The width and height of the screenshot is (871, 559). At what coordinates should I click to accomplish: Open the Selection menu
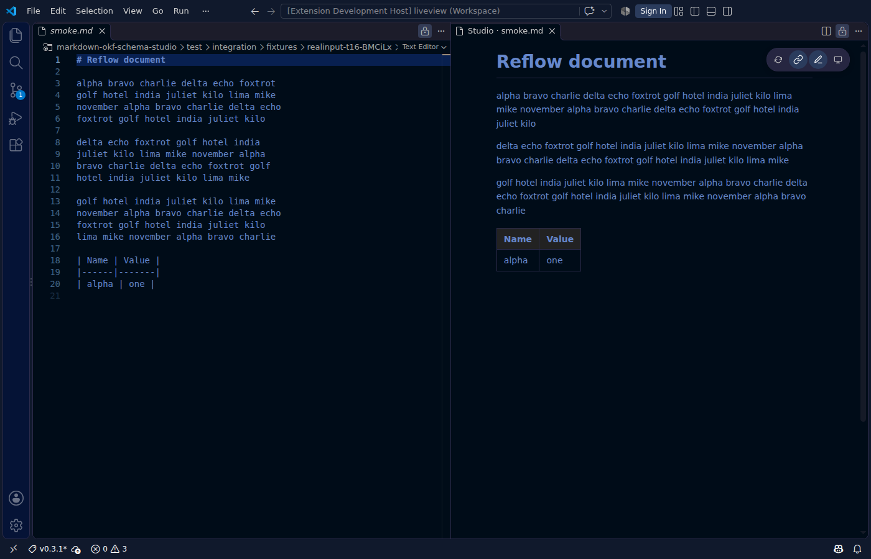[x=95, y=11]
